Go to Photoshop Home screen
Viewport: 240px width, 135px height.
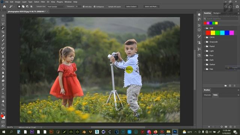click(x=4, y=7)
